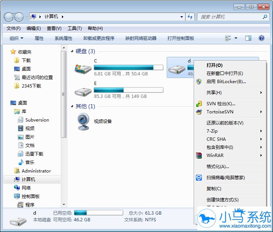Click the 网络 network icon
Viewport: 273px width, 232px height.
[17, 188]
